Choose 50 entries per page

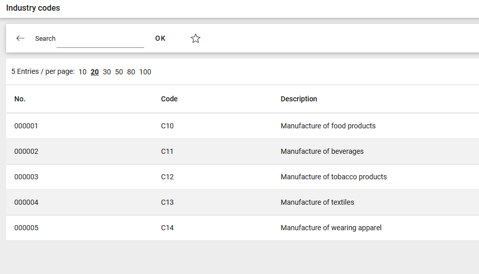click(x=119, y=72)
